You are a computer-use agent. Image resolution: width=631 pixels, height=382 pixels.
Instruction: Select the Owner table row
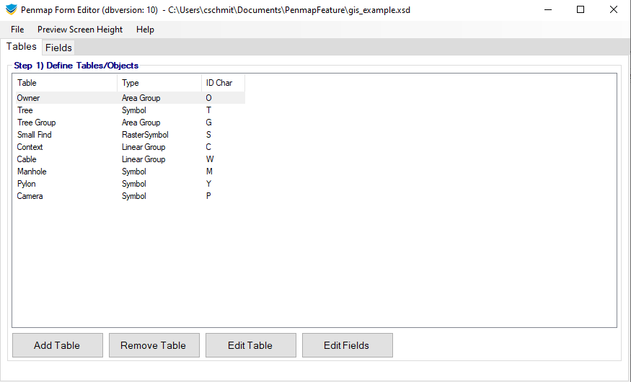click(29, 98)
